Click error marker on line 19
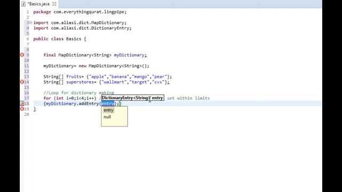Viewport: 342px width, 192px height. pos(22,109)
